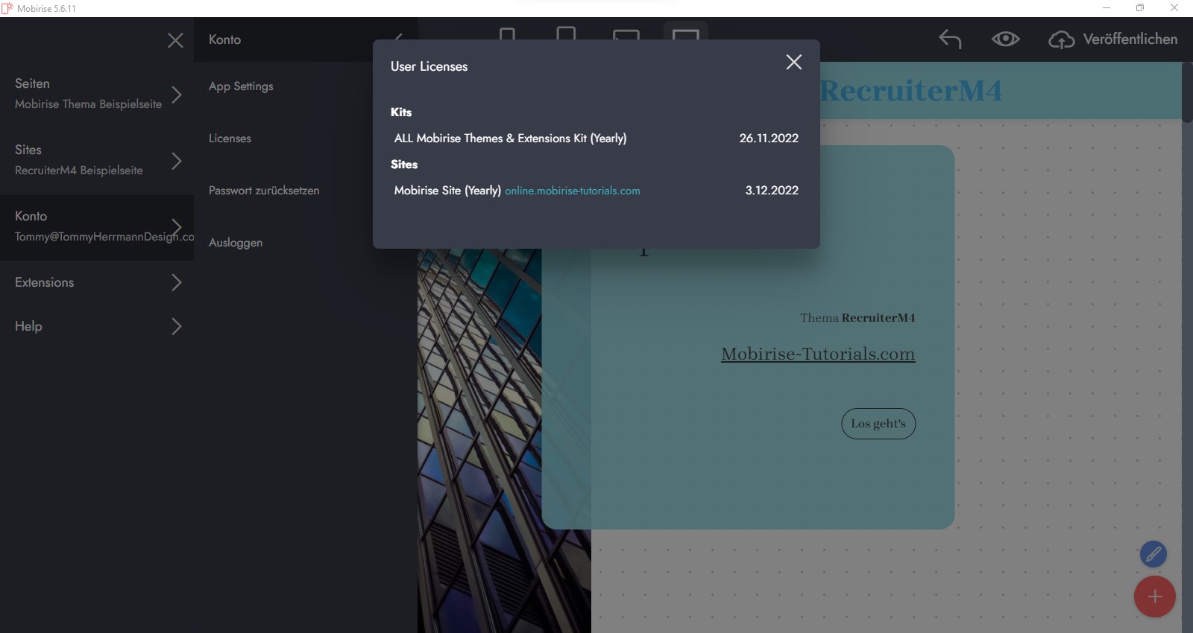Click the red plus add-block button
Screen dimensions: 1193x633
[x=1155, y=597]
